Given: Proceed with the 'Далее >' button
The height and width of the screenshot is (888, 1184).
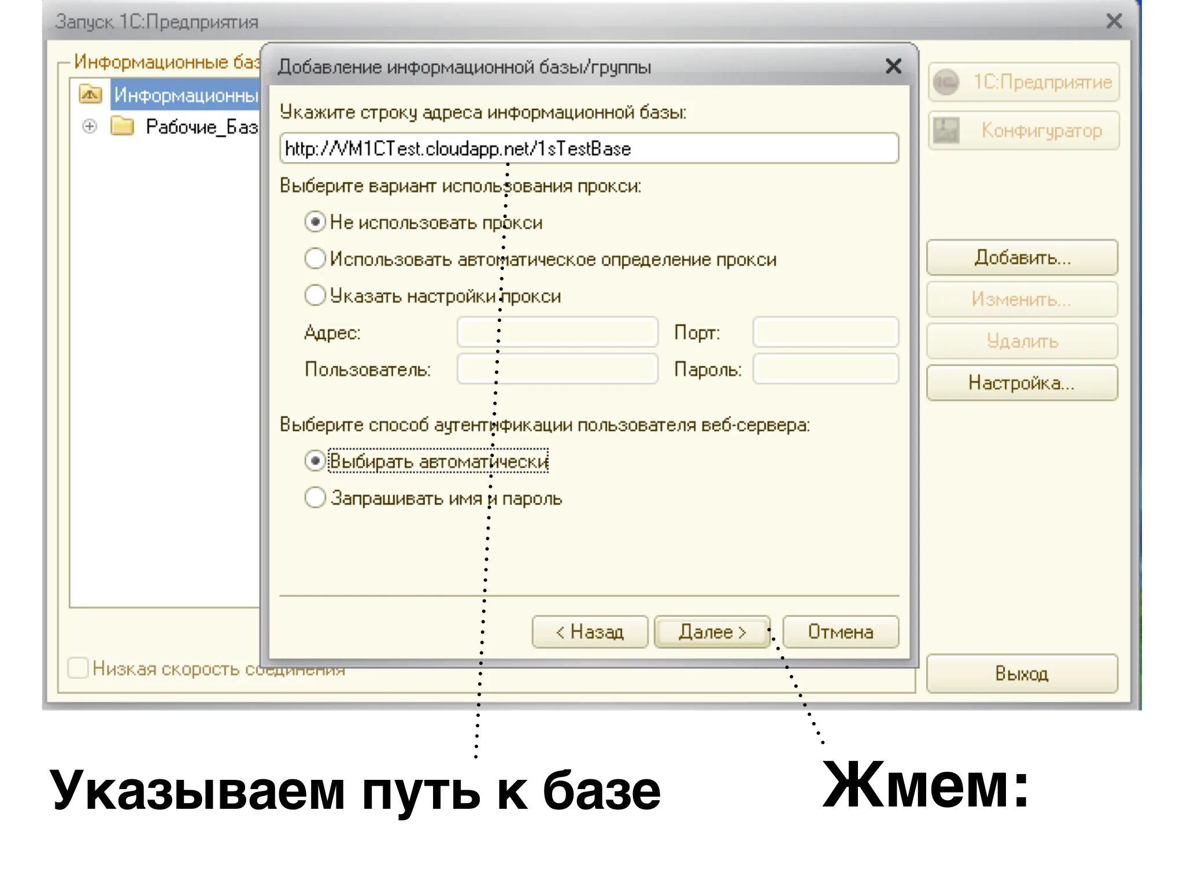Looking at the screenshot, I should (712, 632).
